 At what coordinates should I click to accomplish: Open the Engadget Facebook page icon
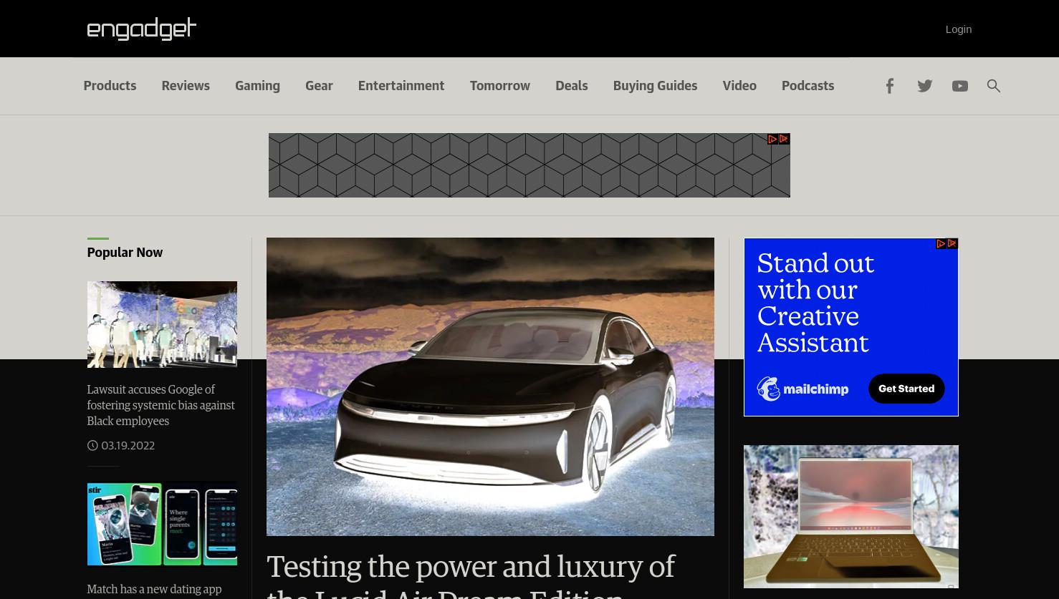(x=890, y=86)
